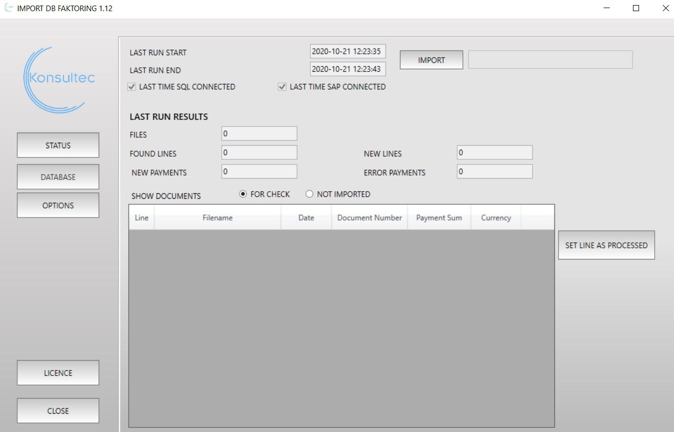Select the FOR CHECK radio option

(x=243, y=194)
